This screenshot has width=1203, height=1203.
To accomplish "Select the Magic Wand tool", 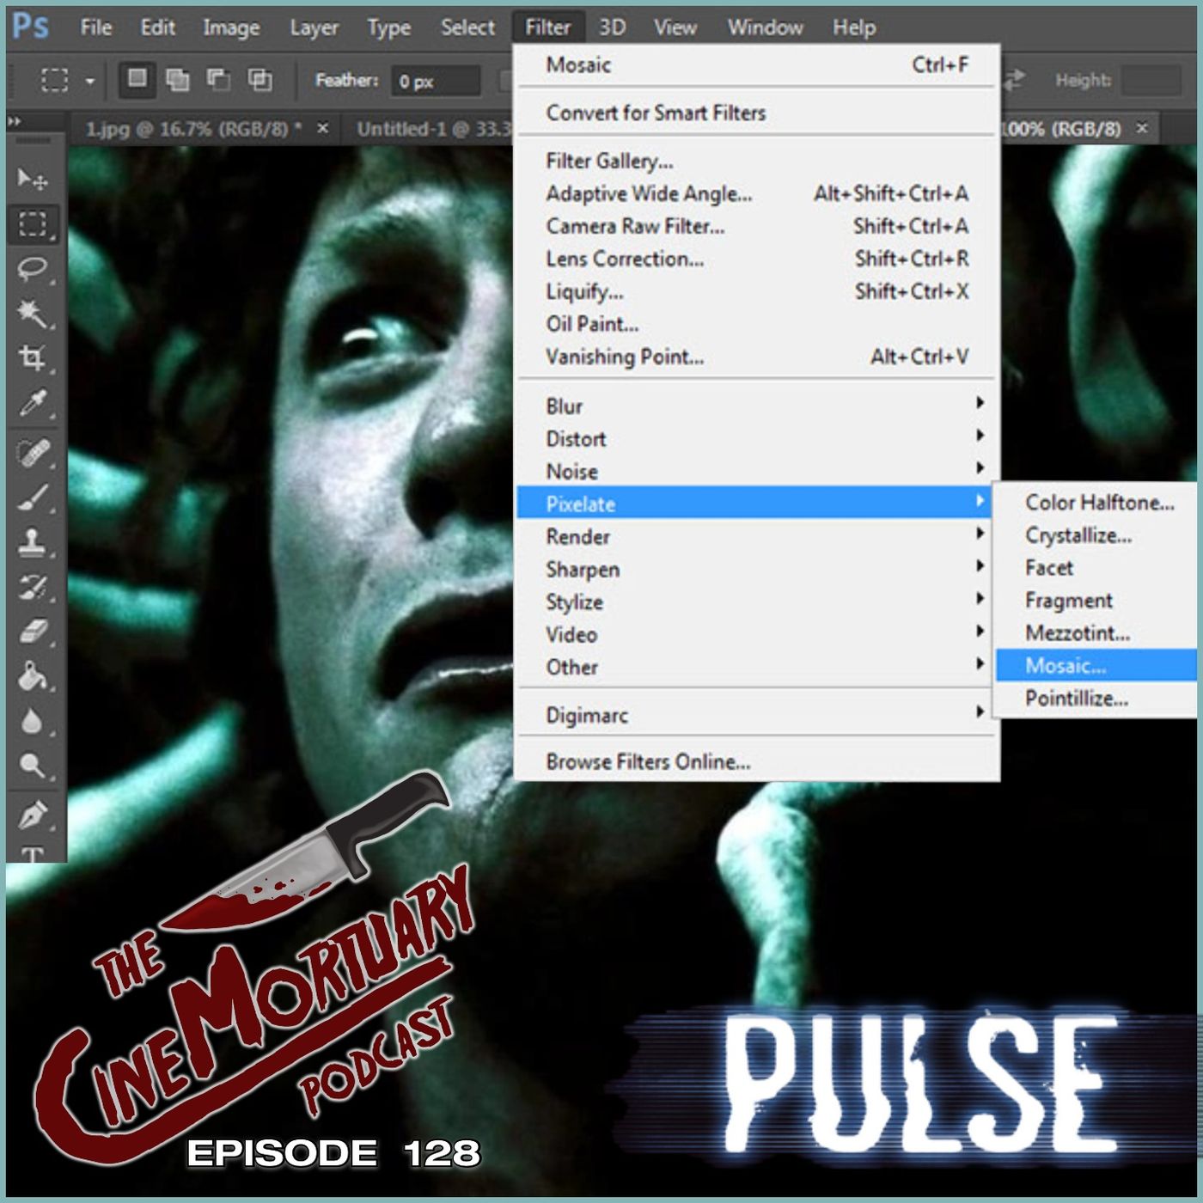I will pos(33,314).
